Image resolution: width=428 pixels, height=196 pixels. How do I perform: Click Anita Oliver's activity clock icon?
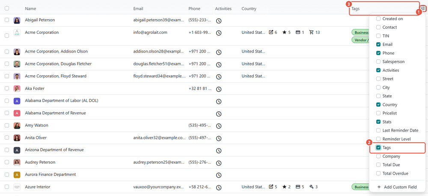coord(219,138)
